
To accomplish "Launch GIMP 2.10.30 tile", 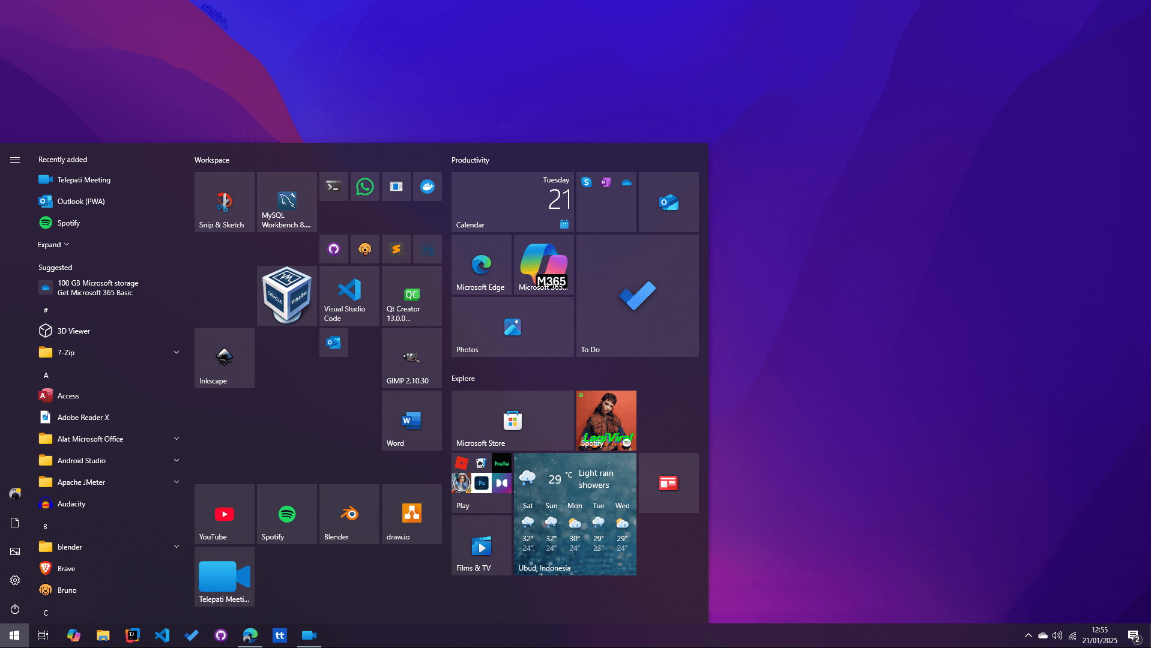I will [411, 358].
